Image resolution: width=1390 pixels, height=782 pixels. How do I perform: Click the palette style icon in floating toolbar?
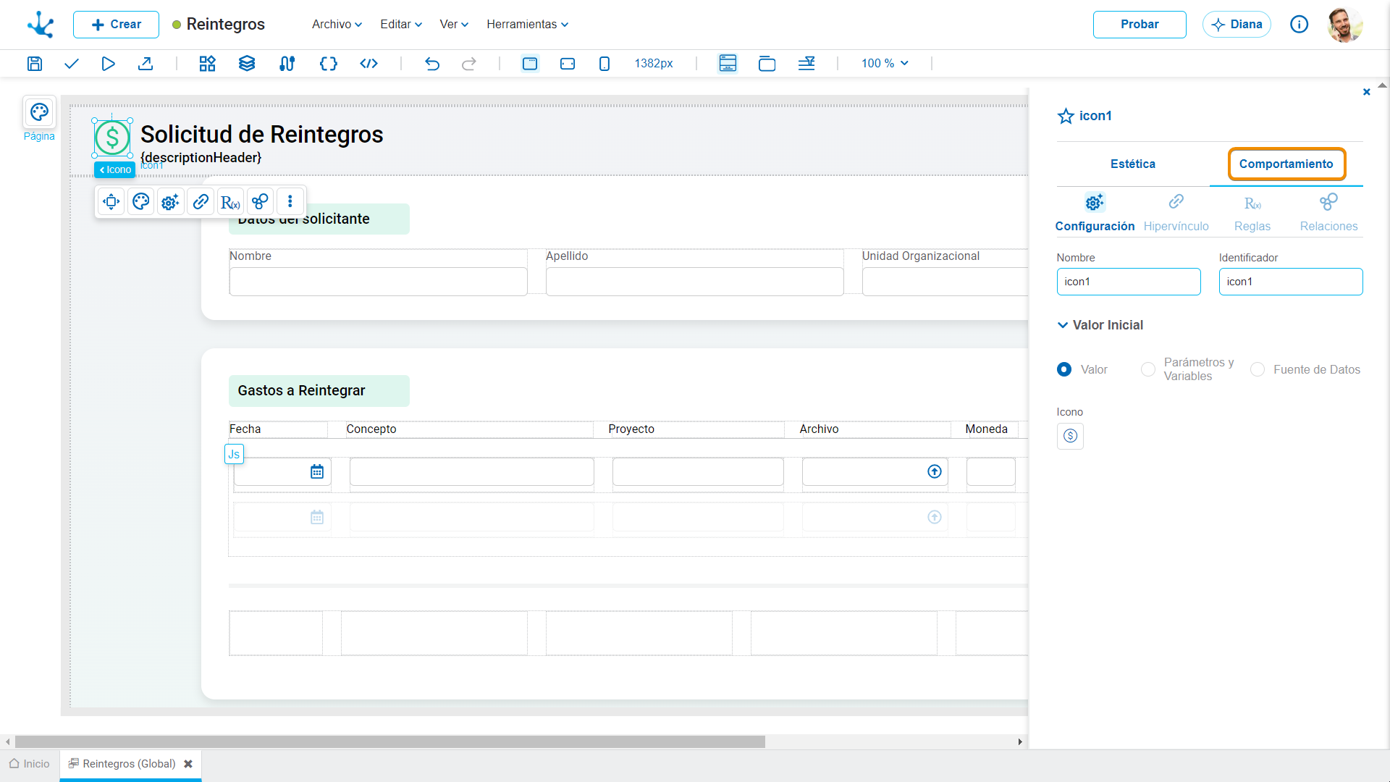point(141,201)
